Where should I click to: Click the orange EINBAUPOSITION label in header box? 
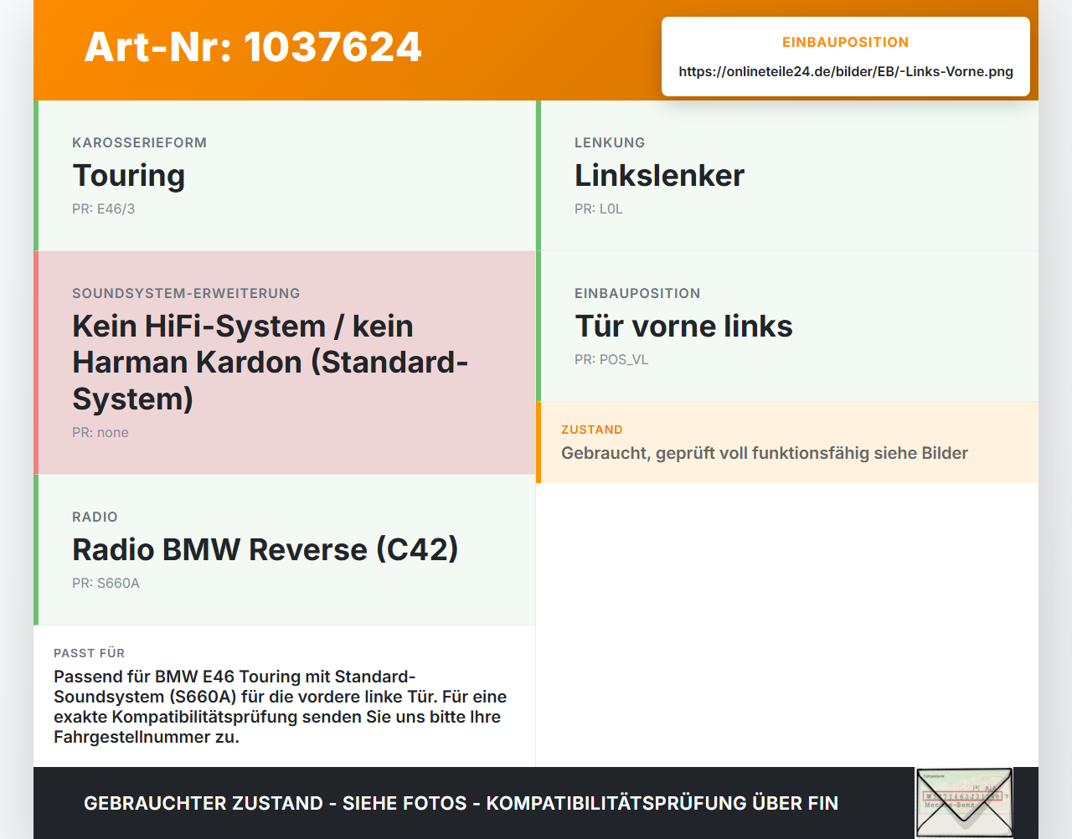pos(846,42)
